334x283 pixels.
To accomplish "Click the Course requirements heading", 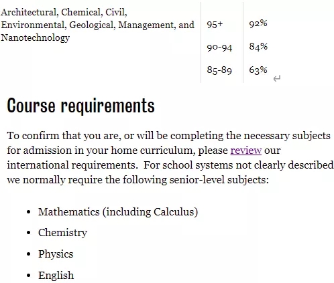I will point(81,106).
